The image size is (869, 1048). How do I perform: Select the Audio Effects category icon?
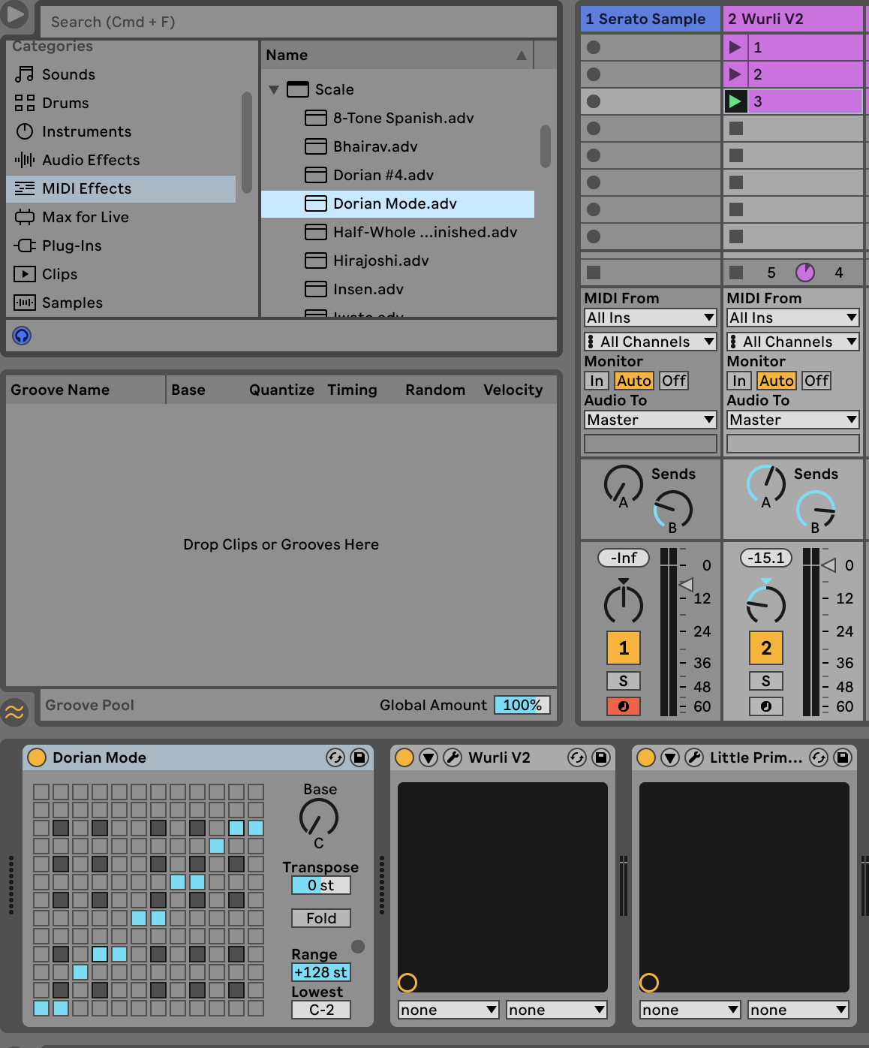(x=26, y=160)
